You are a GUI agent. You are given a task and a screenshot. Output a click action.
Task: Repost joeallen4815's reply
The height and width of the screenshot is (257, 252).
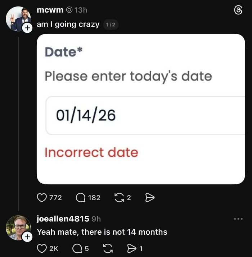pyautogui.click(x=108, y=248)
